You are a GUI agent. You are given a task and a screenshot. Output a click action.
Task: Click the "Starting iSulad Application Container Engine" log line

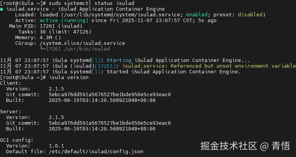pos(178,60)
